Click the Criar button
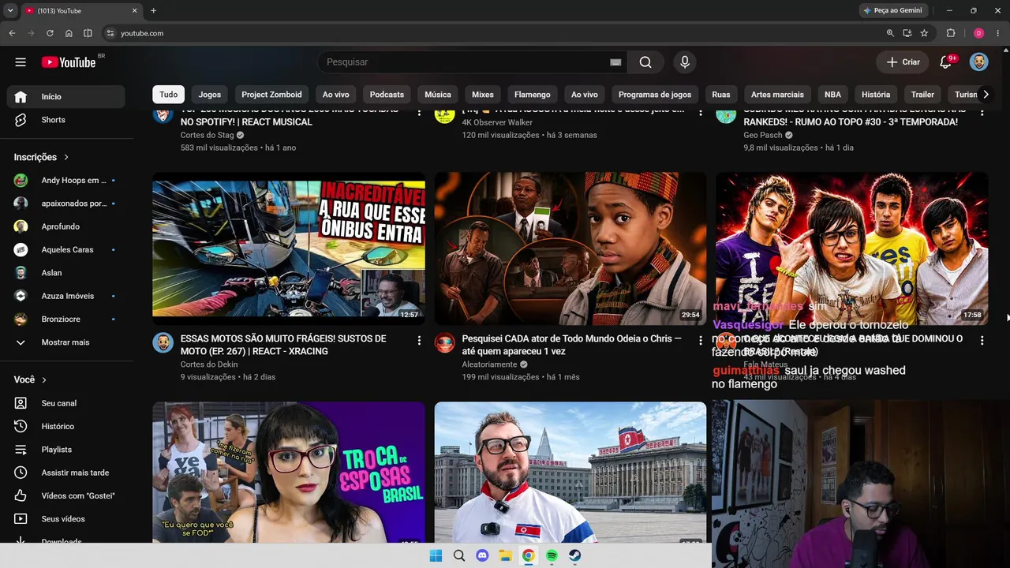The height and width of the screenshot is (568, 1010). 903,62
